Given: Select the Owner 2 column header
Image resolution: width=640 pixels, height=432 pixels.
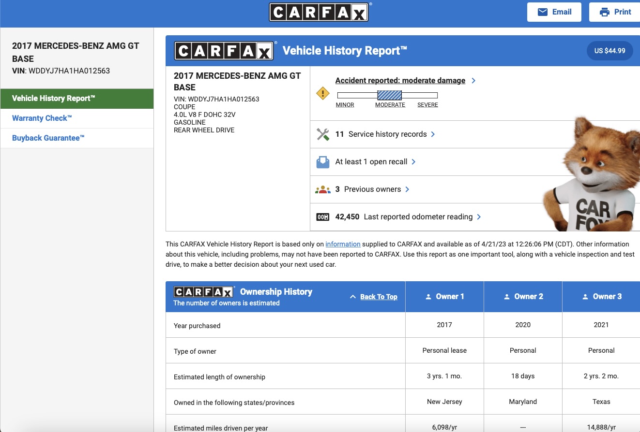Looking at the screenshot, I should pos(523,297).
